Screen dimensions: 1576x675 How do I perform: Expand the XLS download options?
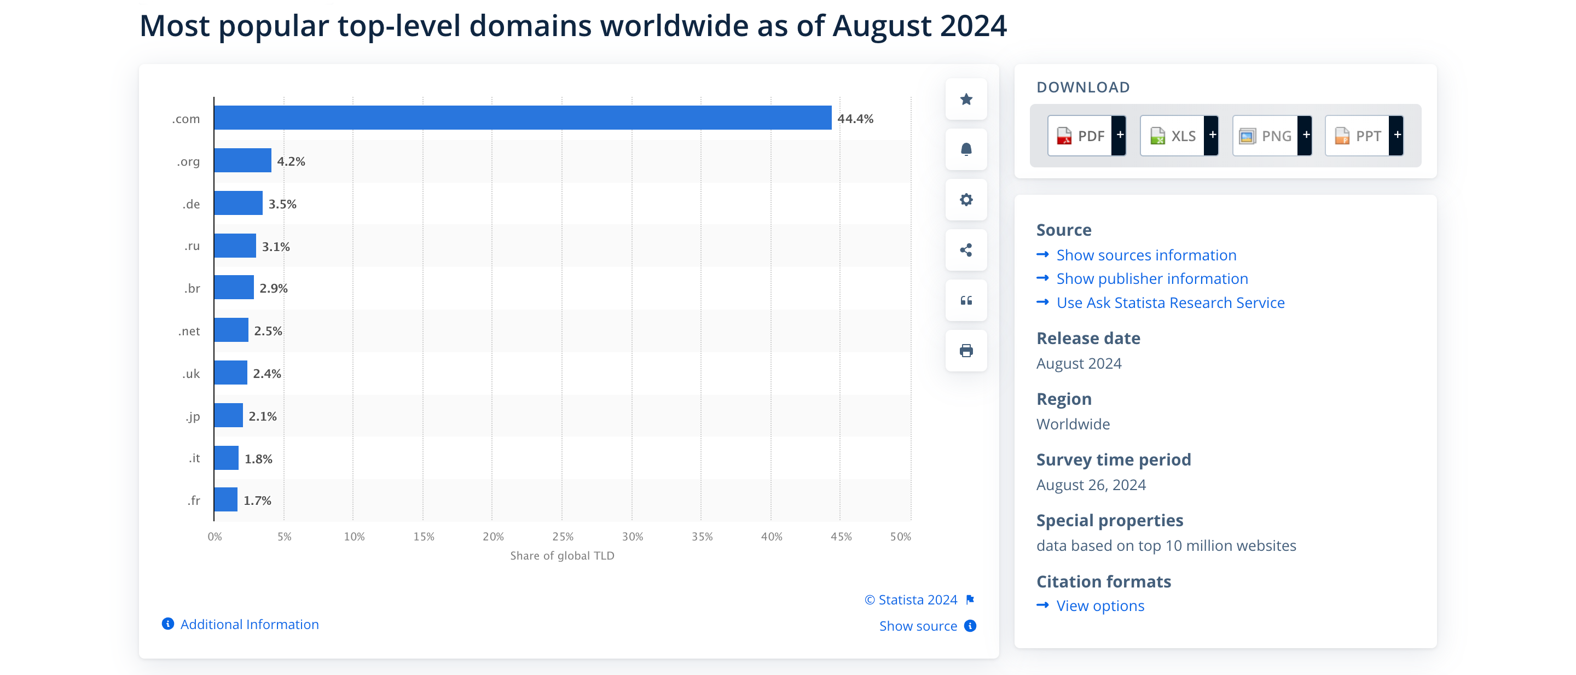point(1212,135)
